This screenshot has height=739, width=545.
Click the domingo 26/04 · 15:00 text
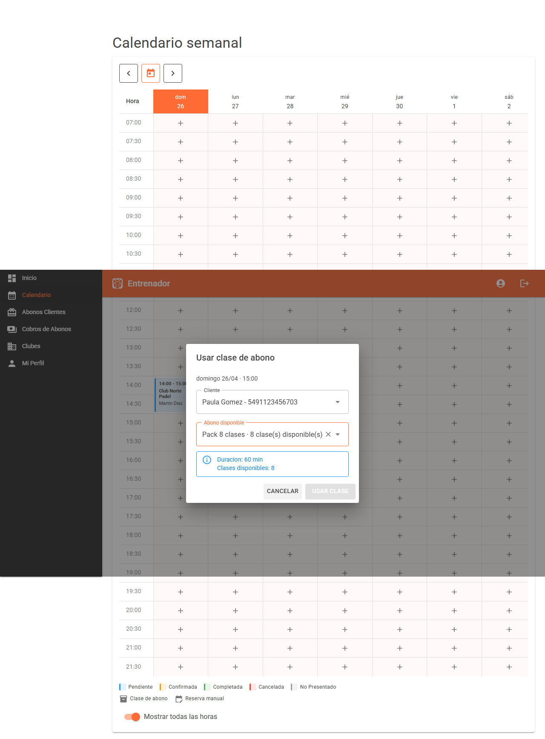[227, 378]
